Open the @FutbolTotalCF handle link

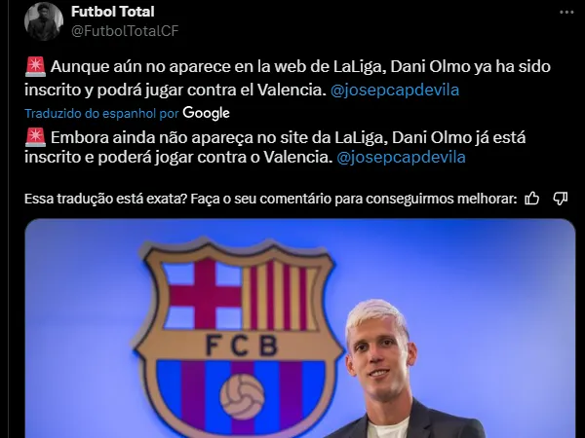click(x=125, y=31)
